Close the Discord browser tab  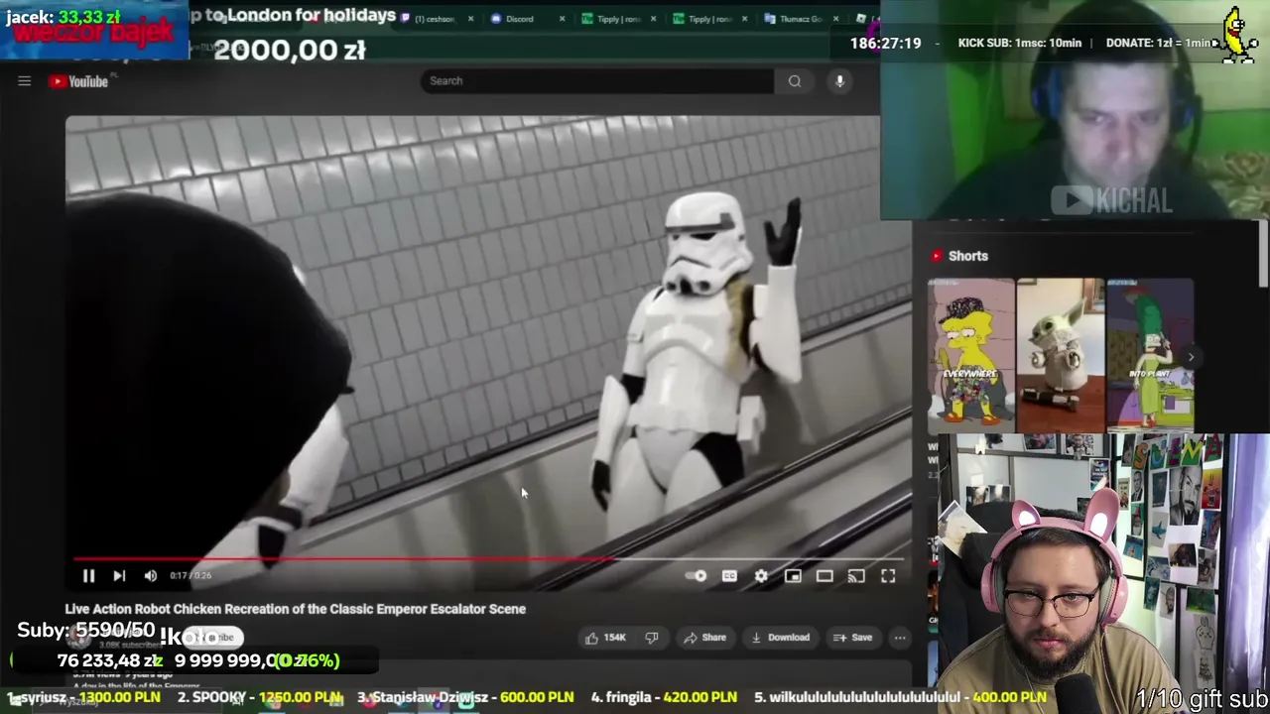click(x=562, y=19)
